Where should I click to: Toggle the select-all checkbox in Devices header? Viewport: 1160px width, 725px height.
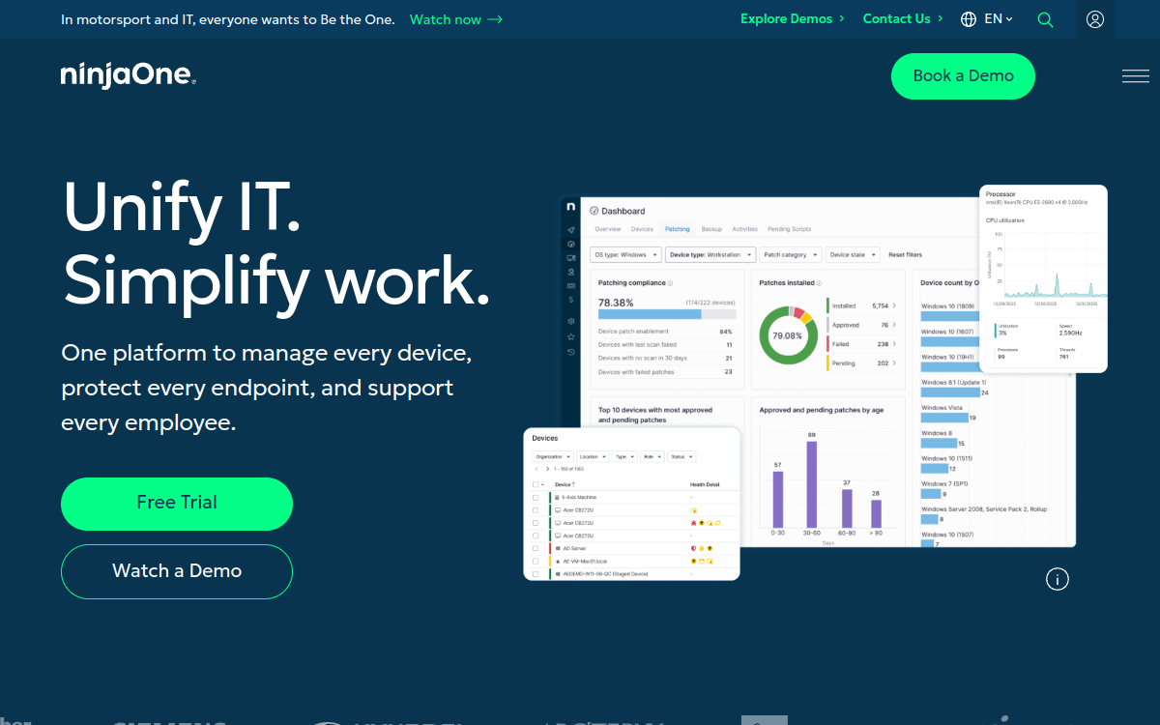[x=536, y=484]
